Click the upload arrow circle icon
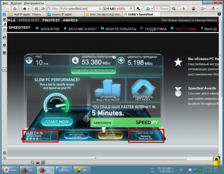Viewport: 224px width, 174px height. (121, 60)
